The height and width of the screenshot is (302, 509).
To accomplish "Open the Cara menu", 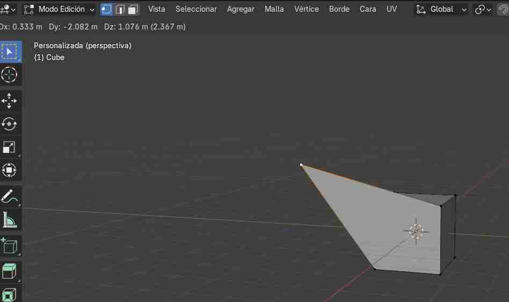I will tap(368, 9).
